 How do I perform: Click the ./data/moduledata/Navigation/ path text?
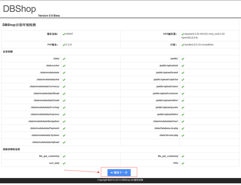tap(44, 121)
